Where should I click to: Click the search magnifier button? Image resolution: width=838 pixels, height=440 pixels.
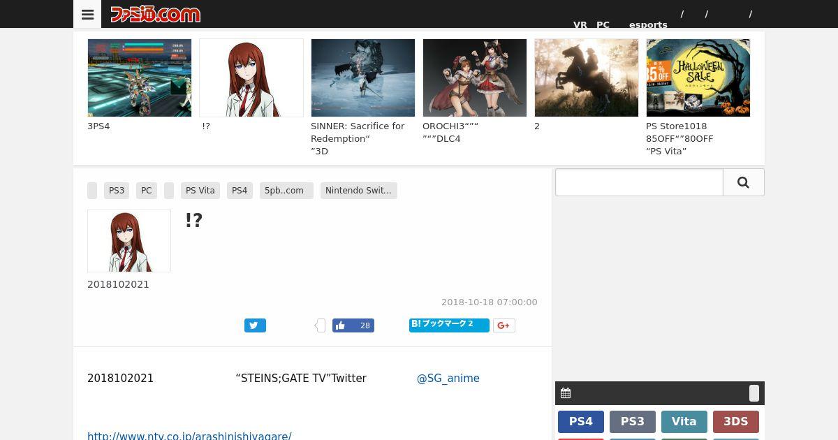click(743, 182)
